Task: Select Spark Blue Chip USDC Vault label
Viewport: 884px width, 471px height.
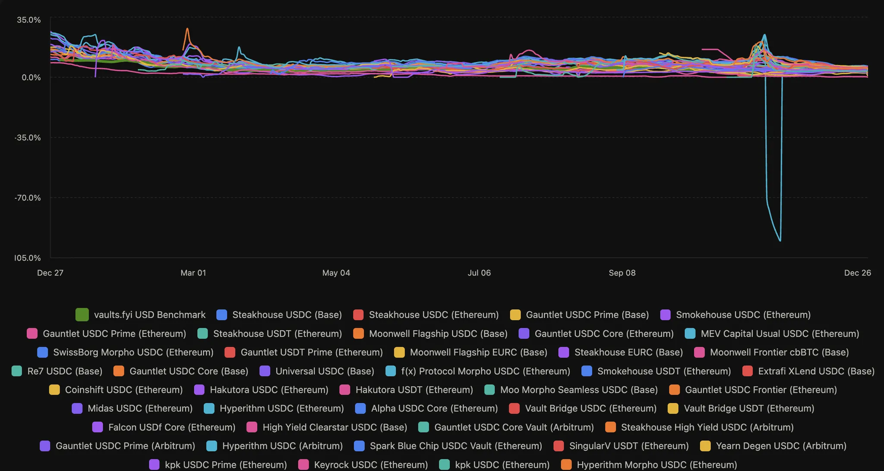Action: pos(455,446)
